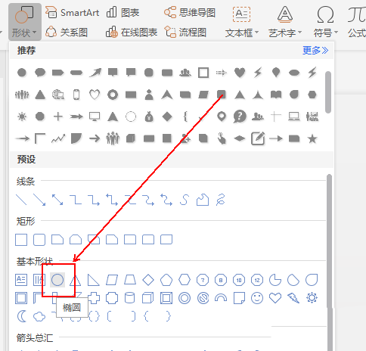Select the cross plus shape in 基本形状
366x351 pixels.
pos(94,298)
